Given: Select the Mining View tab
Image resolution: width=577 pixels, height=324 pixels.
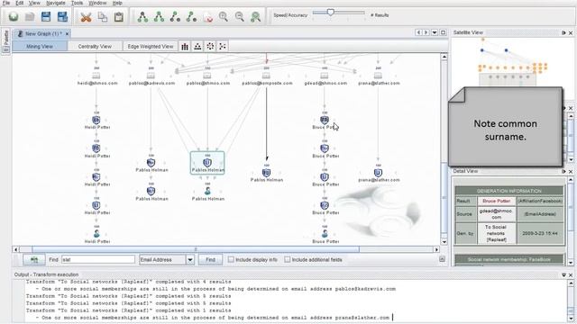Looking at the screenshot, I should [40, 46].
